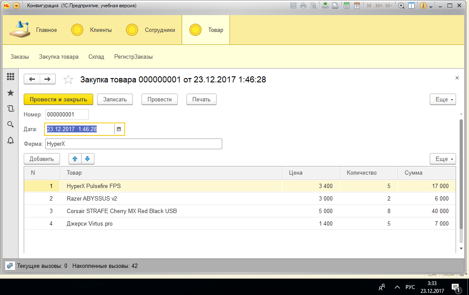Screen dimensions: 469x295
Task: Click Провести и закрыть button
Action: pos(58,100)
